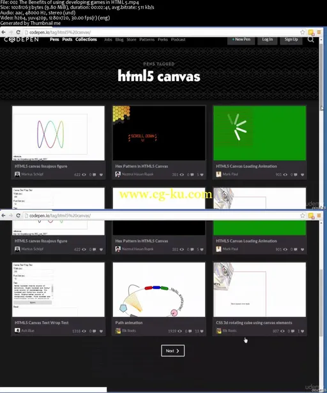
Task: Click the New Pen button
Action: point(241,40)
